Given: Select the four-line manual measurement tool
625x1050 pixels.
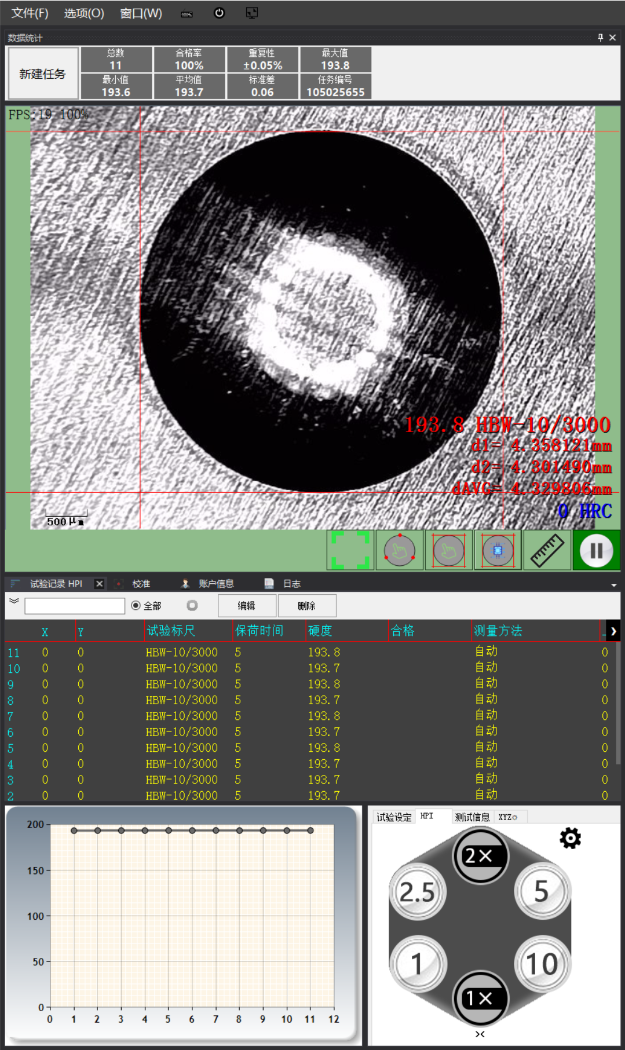Looking at the screenshot, I should click(x=449, y=550).
